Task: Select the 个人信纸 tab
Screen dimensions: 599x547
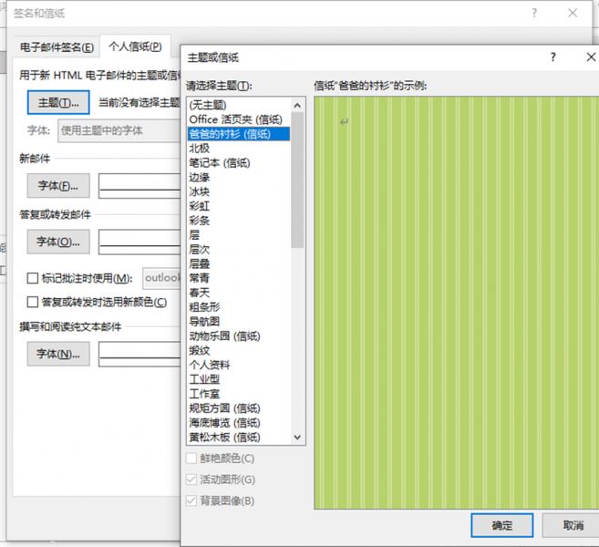Action: [135, 46]
